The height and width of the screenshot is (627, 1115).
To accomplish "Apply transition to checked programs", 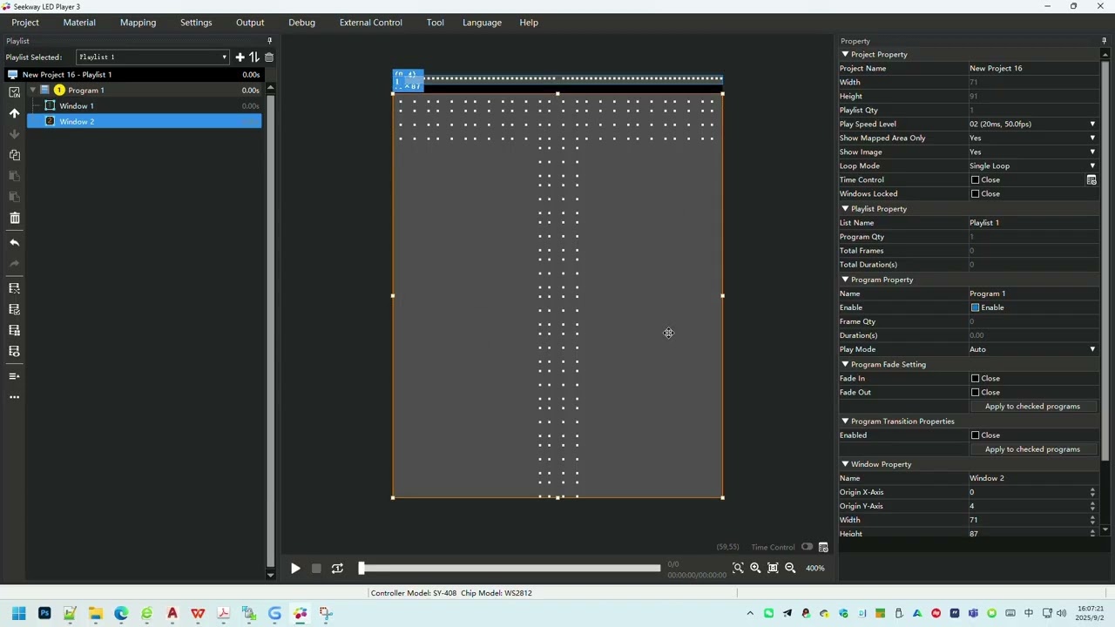I will tap(1032, 449).
